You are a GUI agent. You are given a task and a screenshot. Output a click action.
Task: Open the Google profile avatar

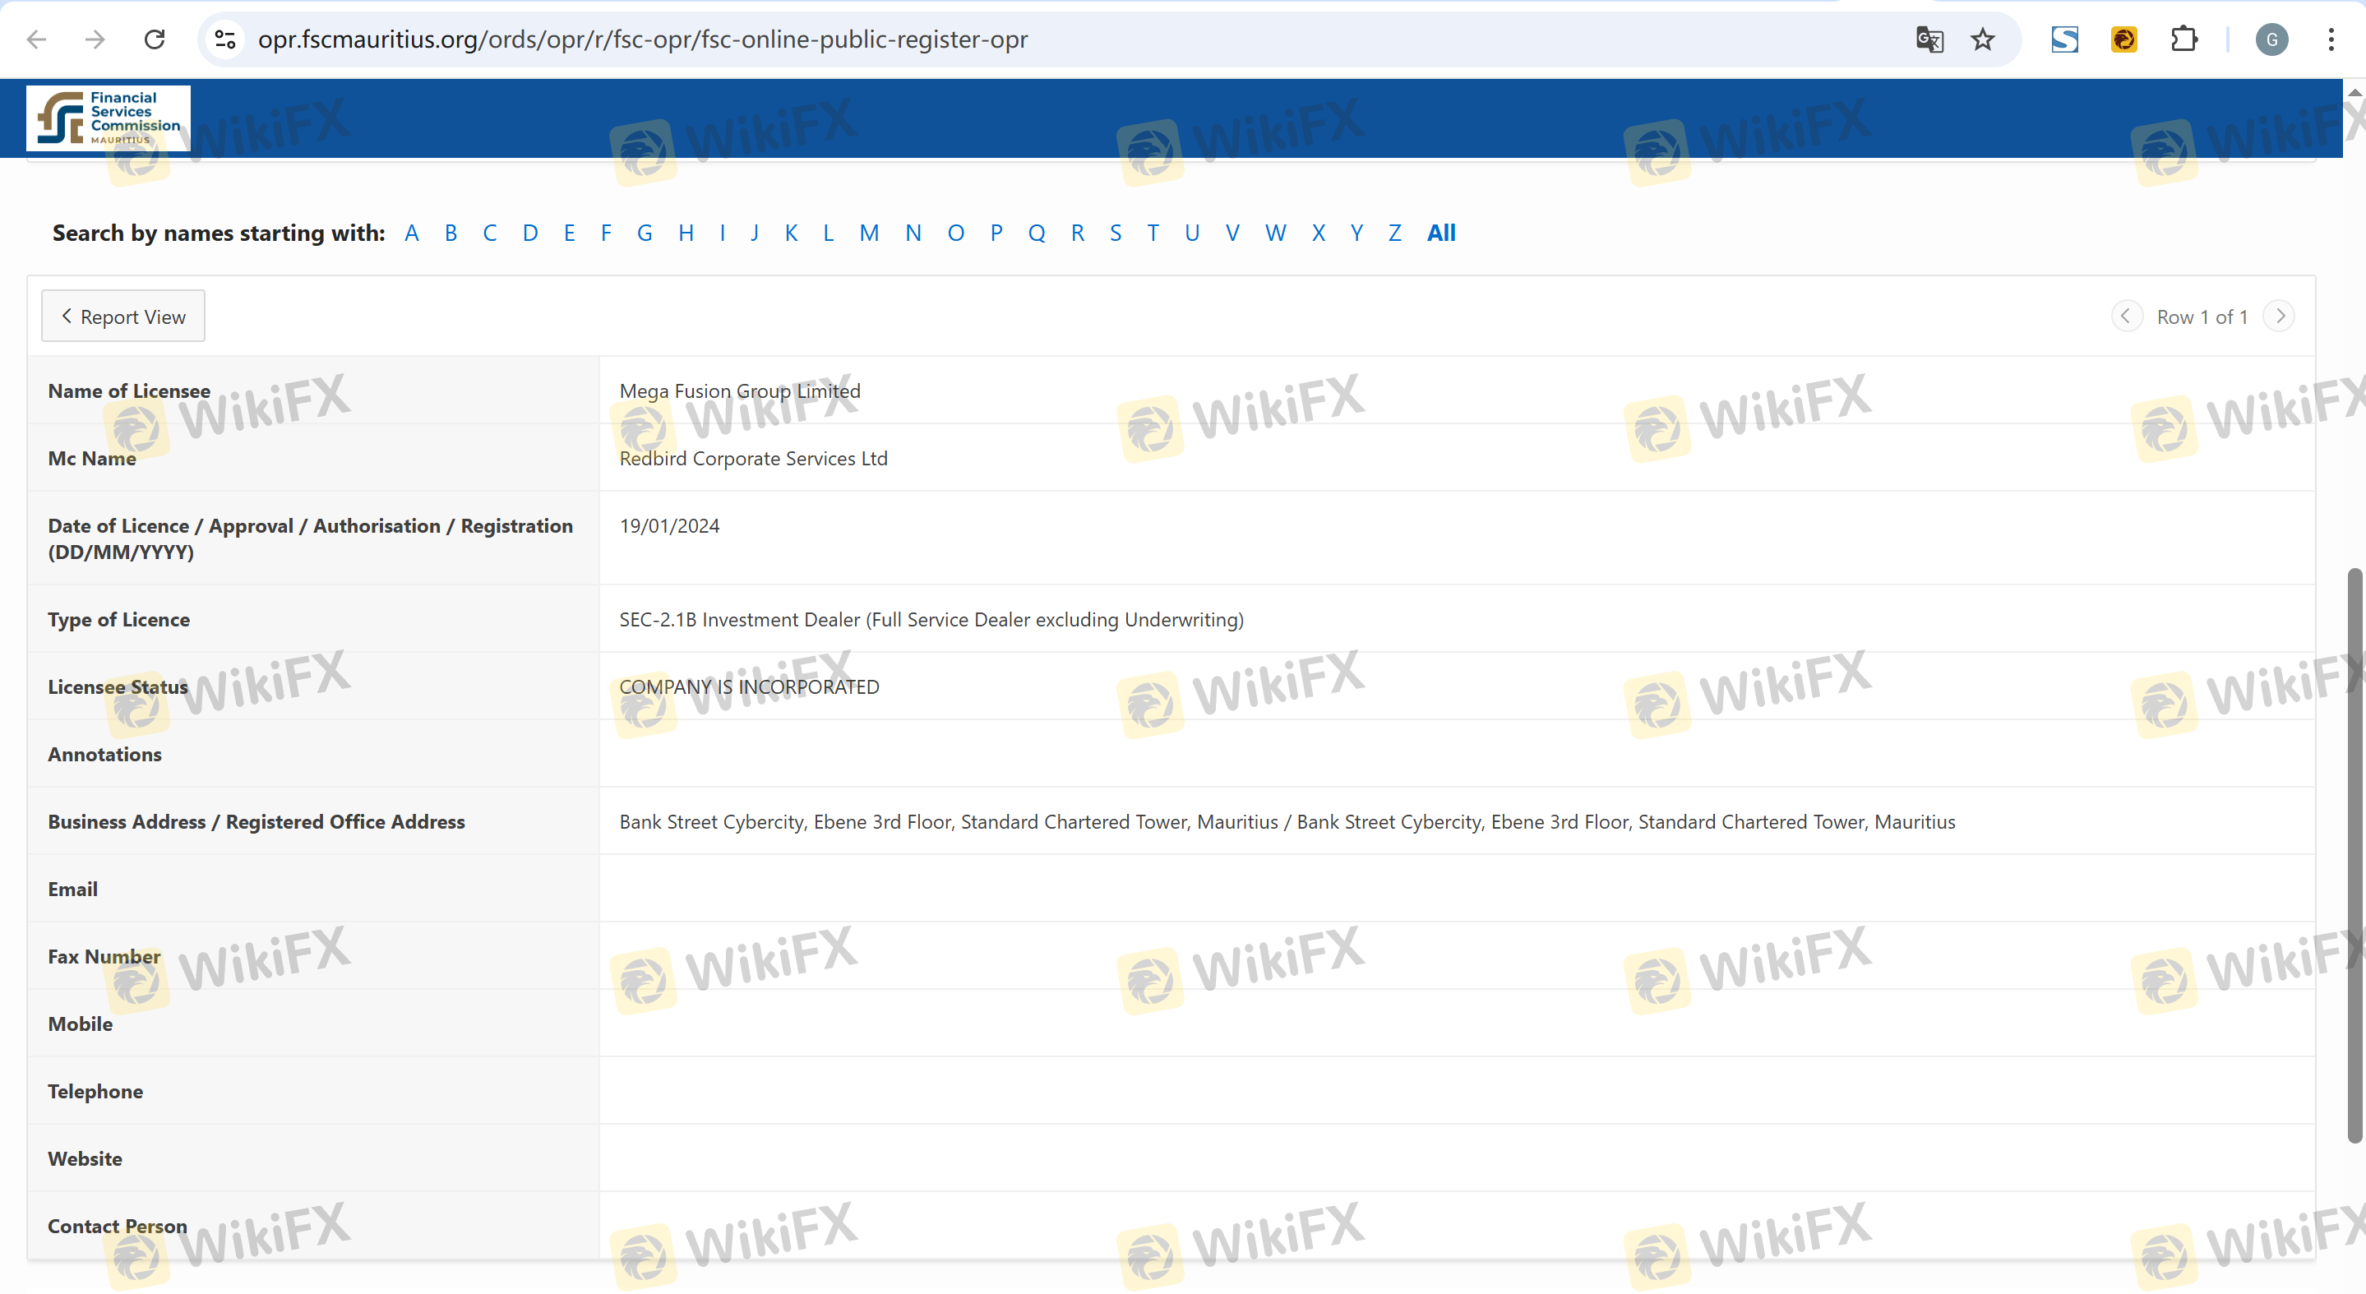pyautogui.click(x=2271, y=39)
